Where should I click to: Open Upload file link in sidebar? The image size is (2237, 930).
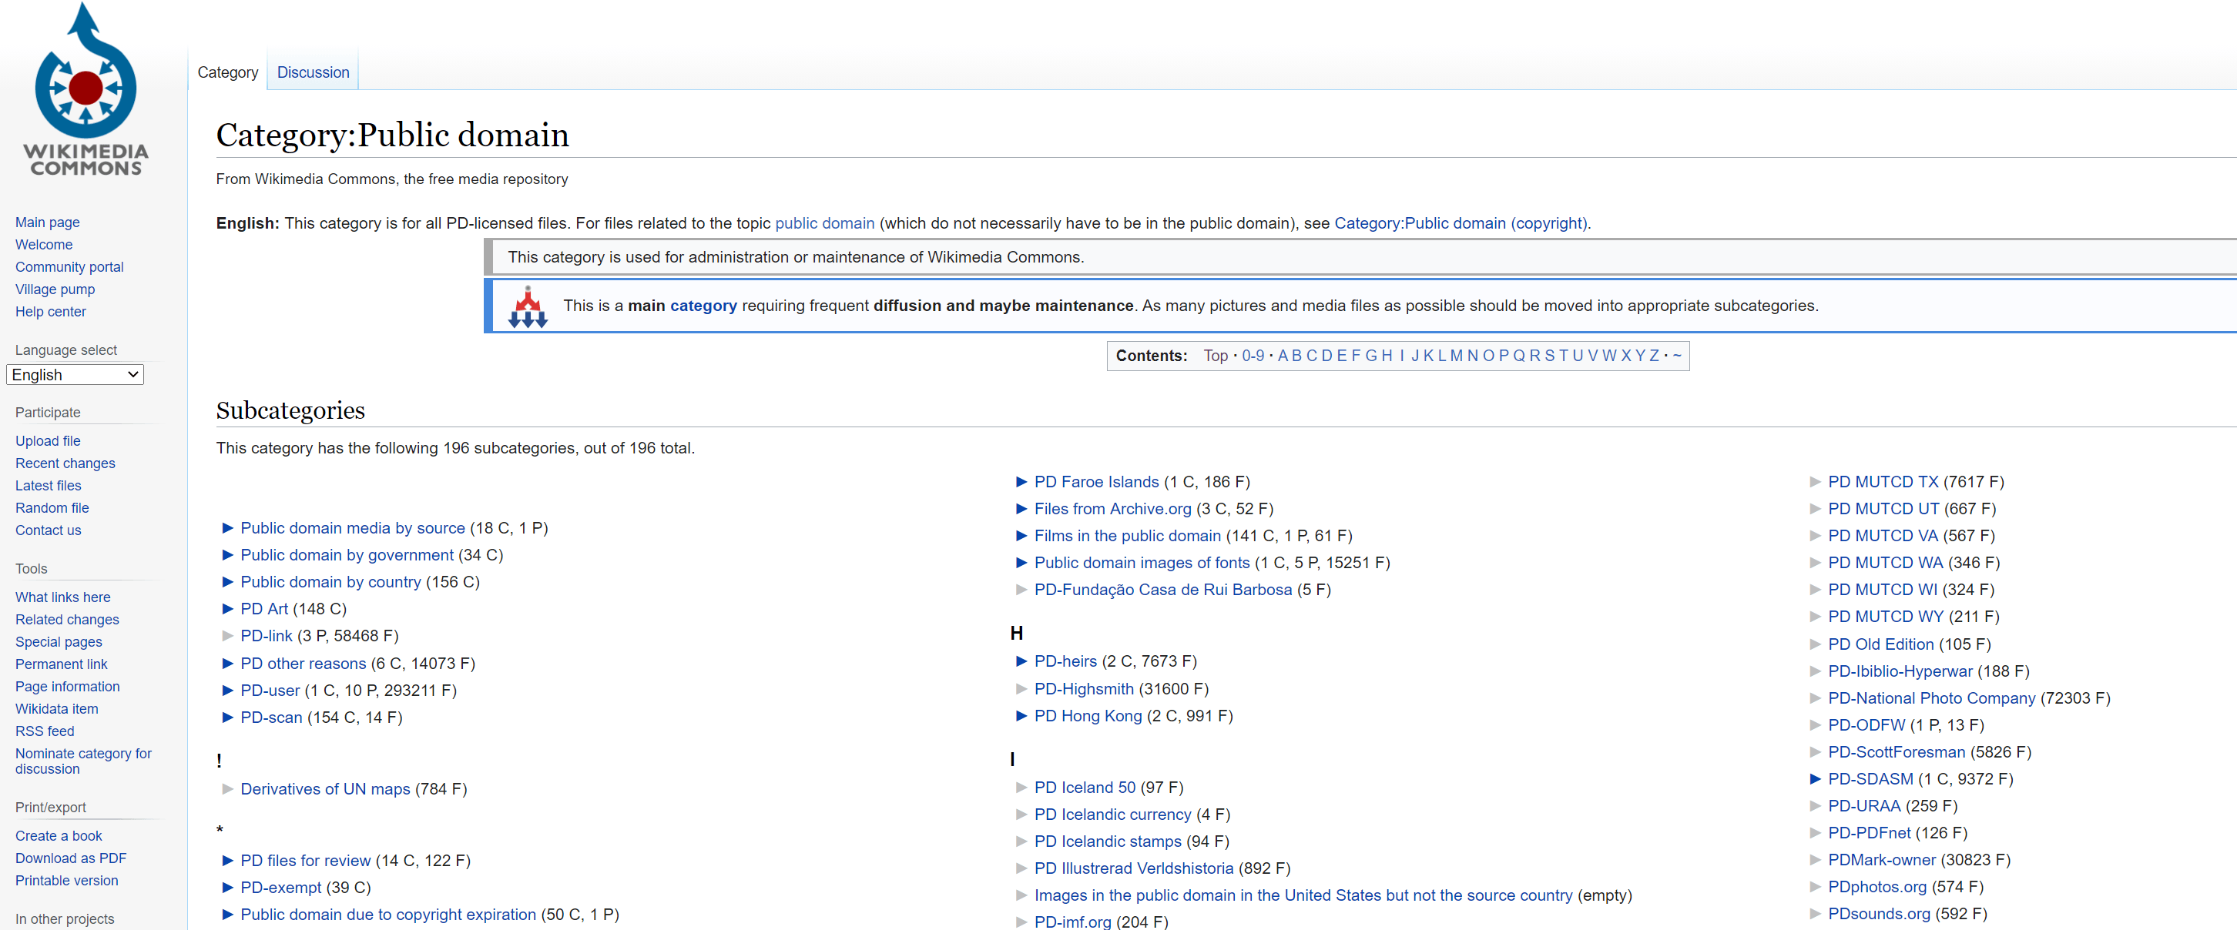click(x=48, y=440)
